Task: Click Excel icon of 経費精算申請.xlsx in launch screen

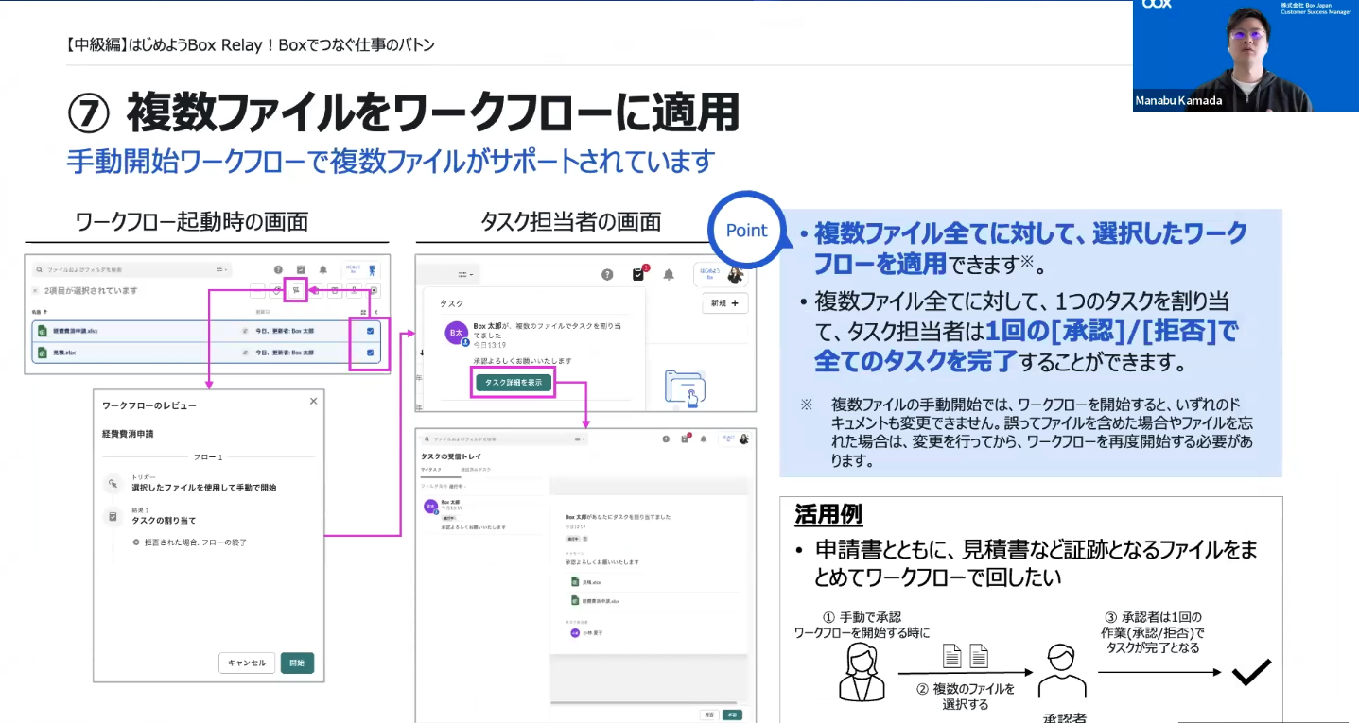Action: (43, 331)
